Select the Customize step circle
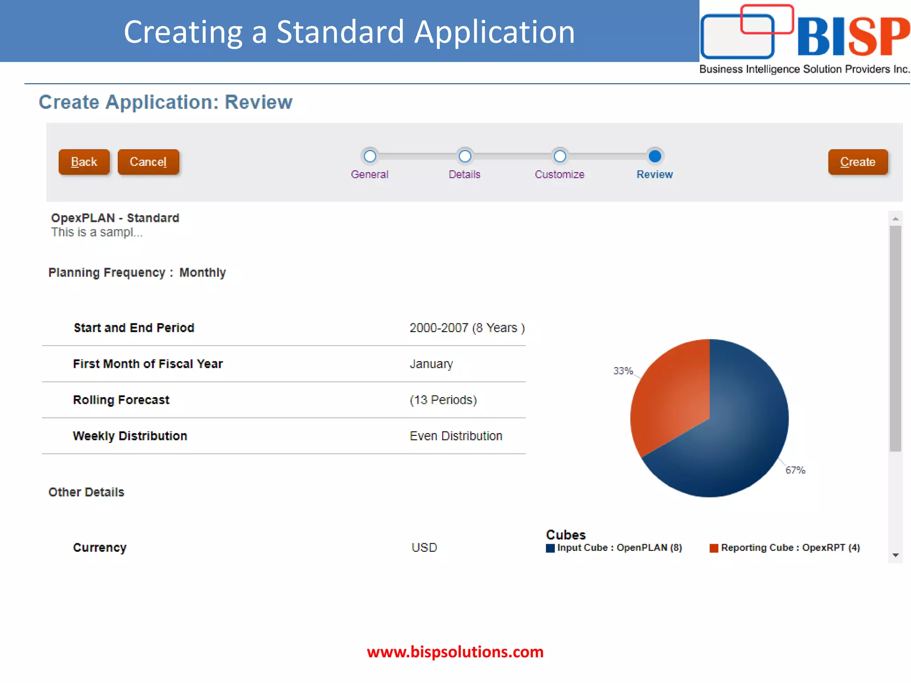This screenshot has height=683, width=911. pyautogui.click(x=560, y=156)
